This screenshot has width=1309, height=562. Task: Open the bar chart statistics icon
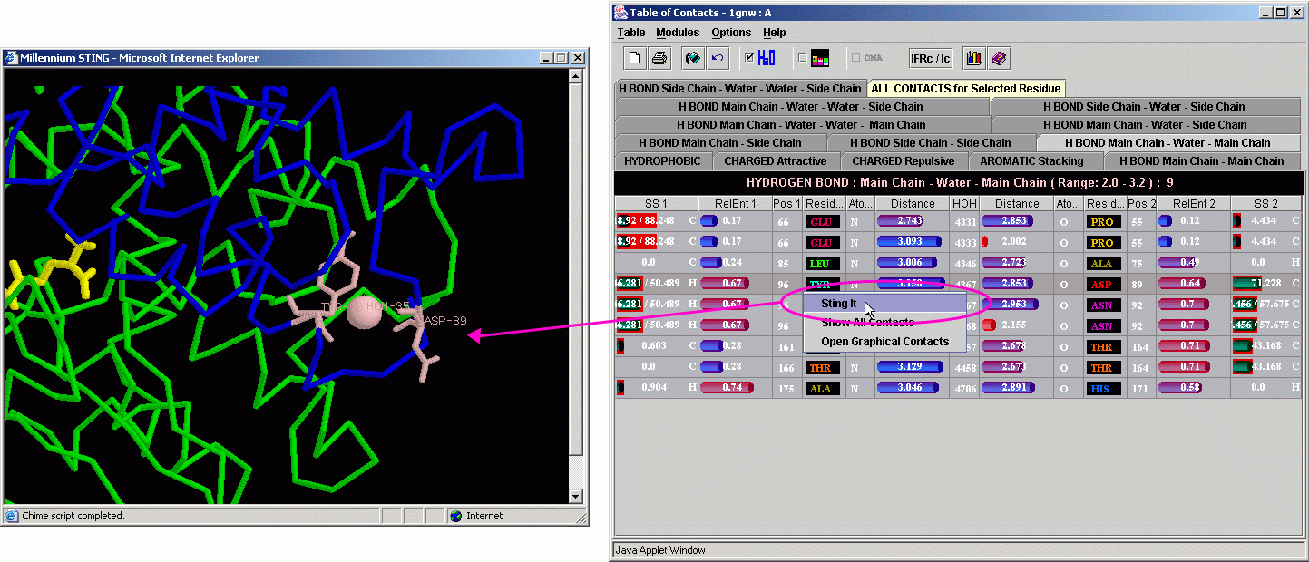click(x=974, y=58)
